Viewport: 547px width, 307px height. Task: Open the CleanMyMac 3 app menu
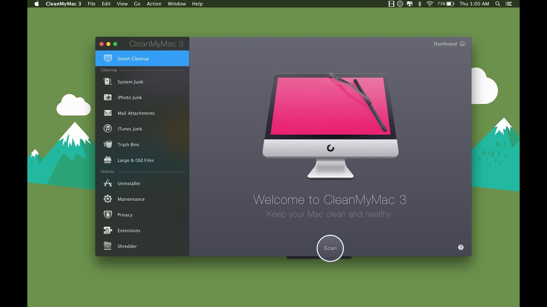coord(63,4)
